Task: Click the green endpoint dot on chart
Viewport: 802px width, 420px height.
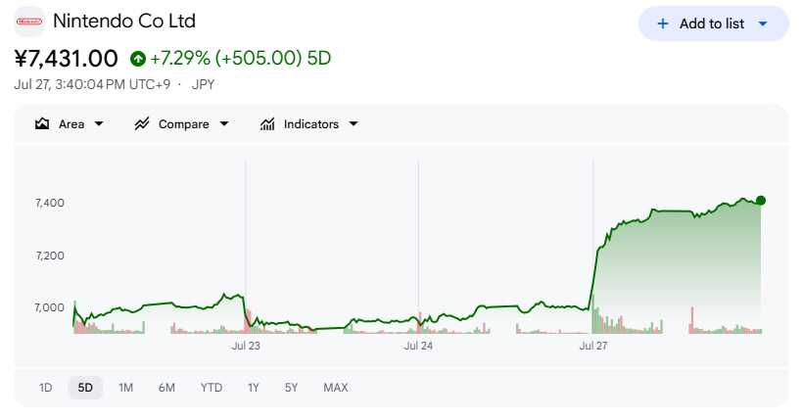Action: [x=761, y=201]
